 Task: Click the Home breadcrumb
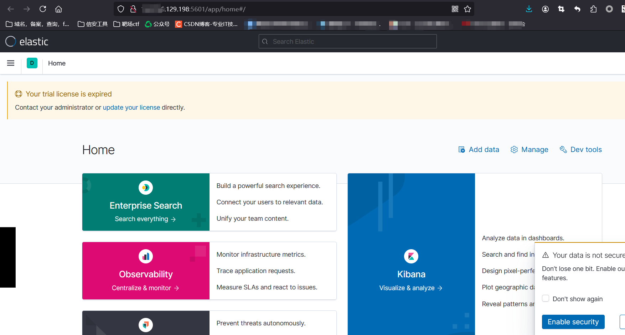coord(57,63)
